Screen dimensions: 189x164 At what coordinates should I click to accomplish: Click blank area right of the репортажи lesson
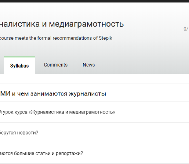(136, 153)
